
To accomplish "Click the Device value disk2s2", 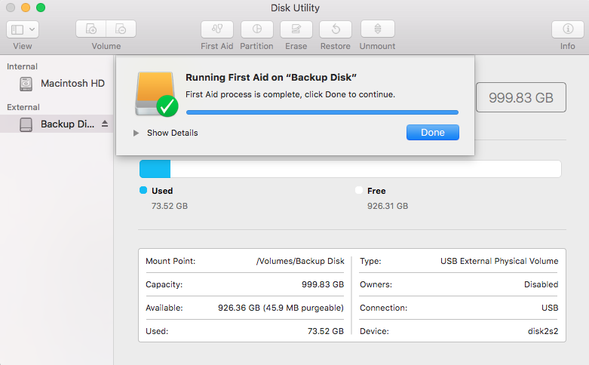I will [543, 331].
